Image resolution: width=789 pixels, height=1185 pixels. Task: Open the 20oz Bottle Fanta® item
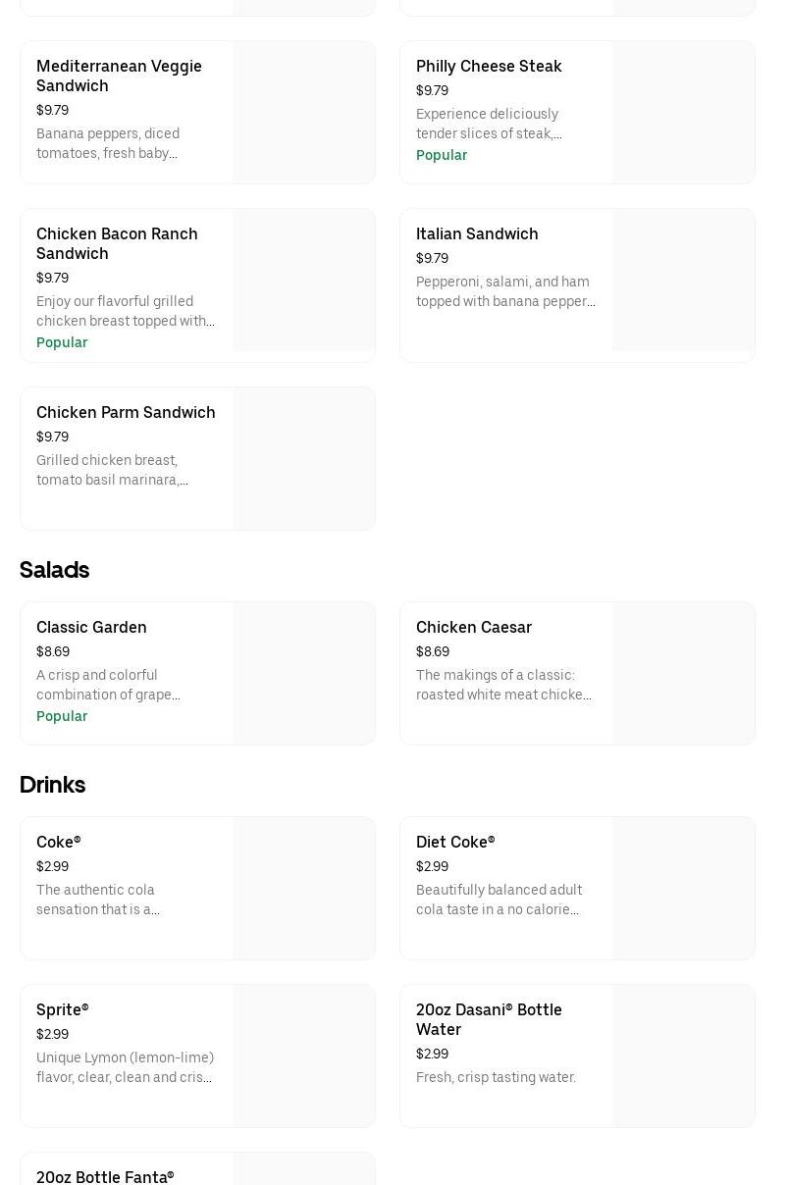105,1176
